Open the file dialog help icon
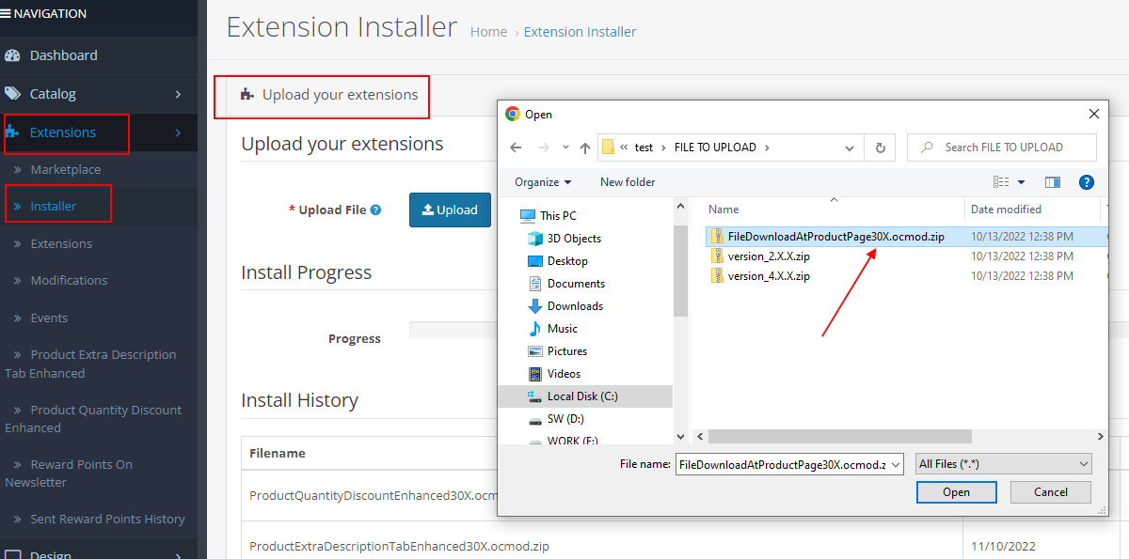This screenshot has width=1129, height=559. [x=1086, y=182]
